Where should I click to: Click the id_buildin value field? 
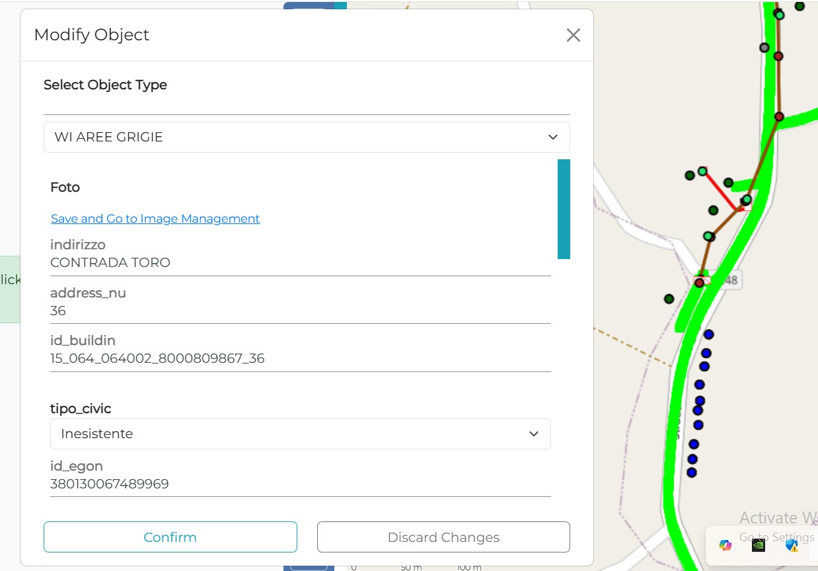(300, 359)
